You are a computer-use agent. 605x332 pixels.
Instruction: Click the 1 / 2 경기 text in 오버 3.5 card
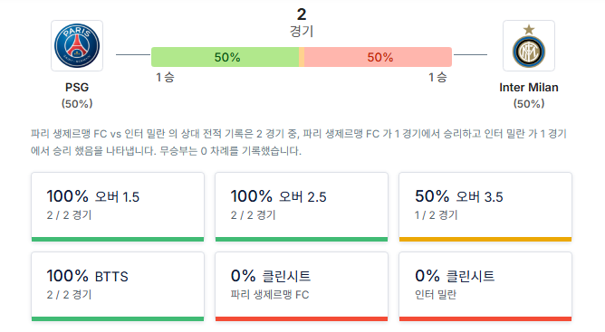436,215
